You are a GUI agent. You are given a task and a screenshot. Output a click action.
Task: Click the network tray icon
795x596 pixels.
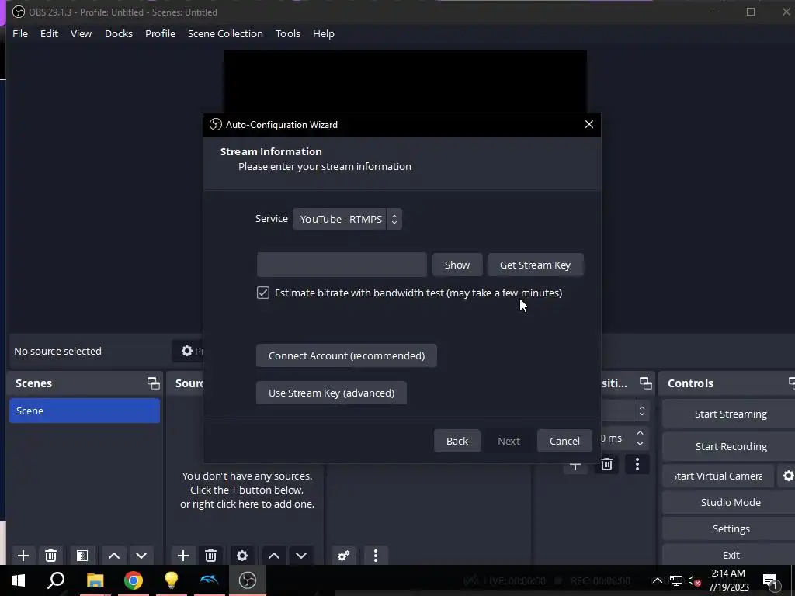(676, 580)
